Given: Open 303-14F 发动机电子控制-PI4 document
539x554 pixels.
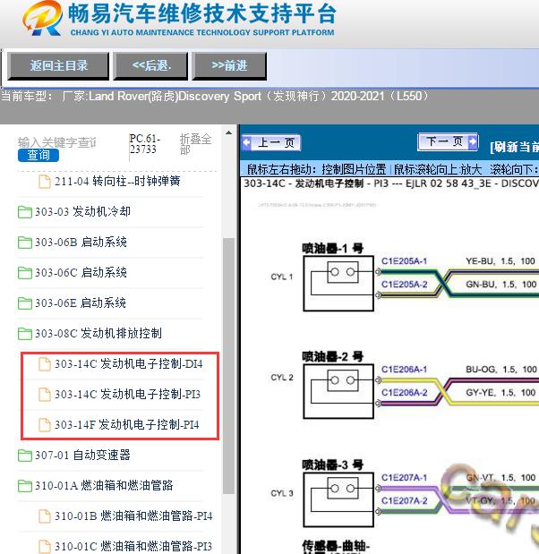Looking at the screenshot, I should click(x=127, y=425).
